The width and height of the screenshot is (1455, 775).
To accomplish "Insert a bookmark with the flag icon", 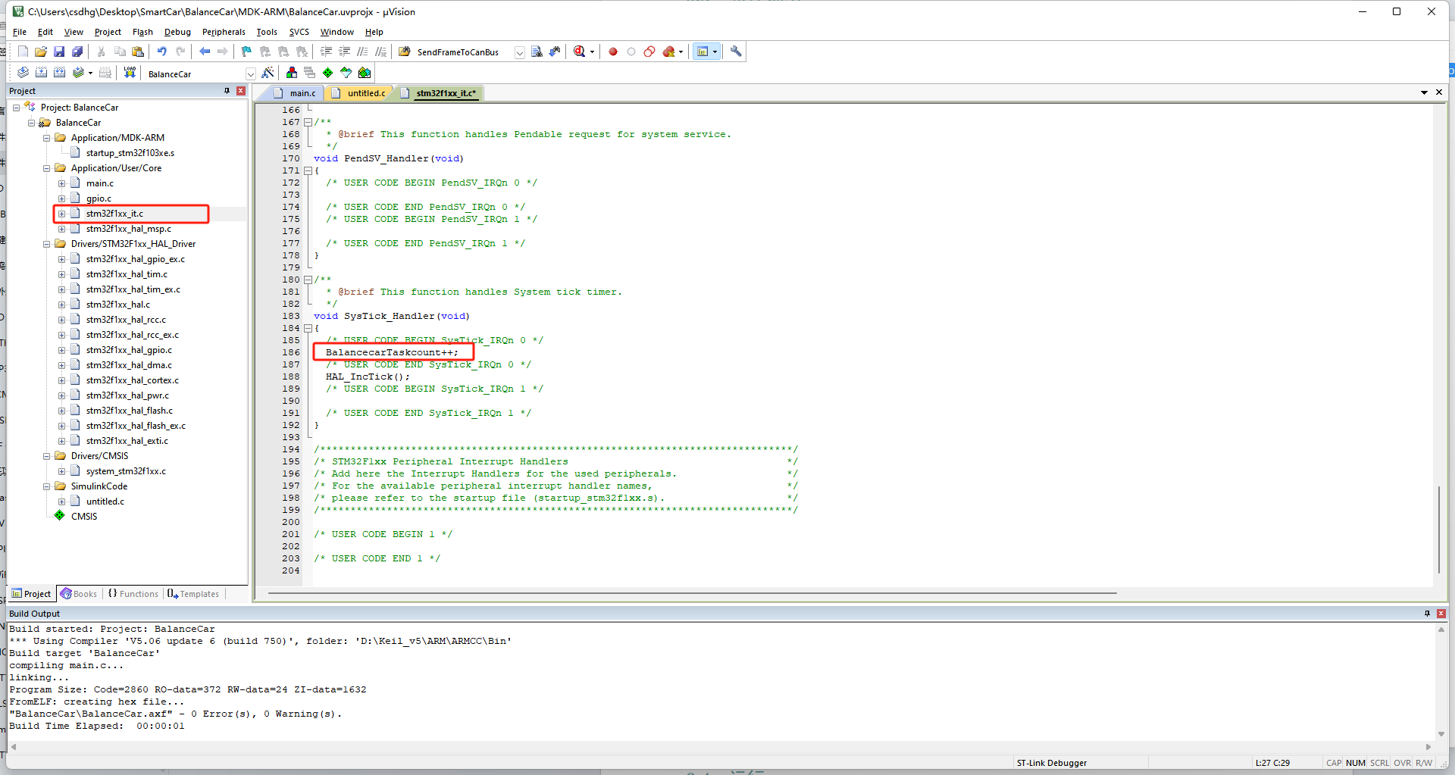I will tap(246, 52).
